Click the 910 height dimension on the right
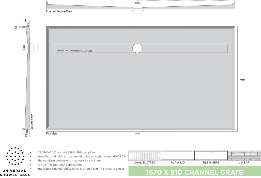 [x=242, y=80]
